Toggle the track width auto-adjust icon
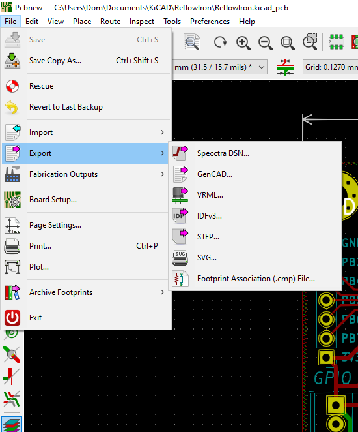The width and height of the screenshot is (358, 432). click(285, 67)
